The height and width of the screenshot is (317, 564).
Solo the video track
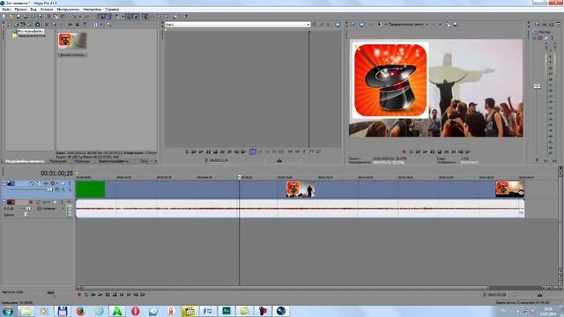coord(70,183)
